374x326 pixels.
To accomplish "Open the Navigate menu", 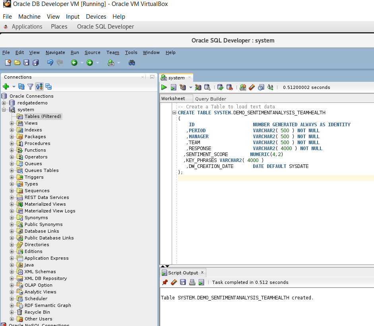I will 55,52.
